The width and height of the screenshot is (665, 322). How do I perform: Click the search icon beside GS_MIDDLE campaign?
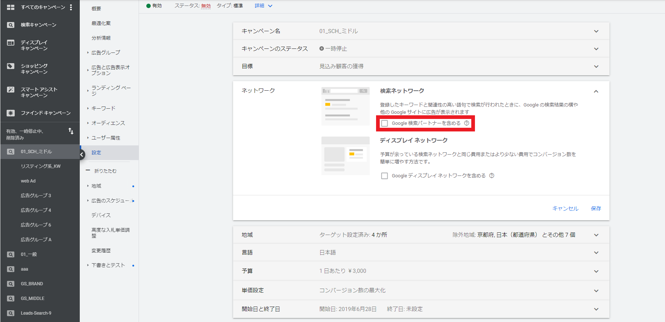click(11, 299)
